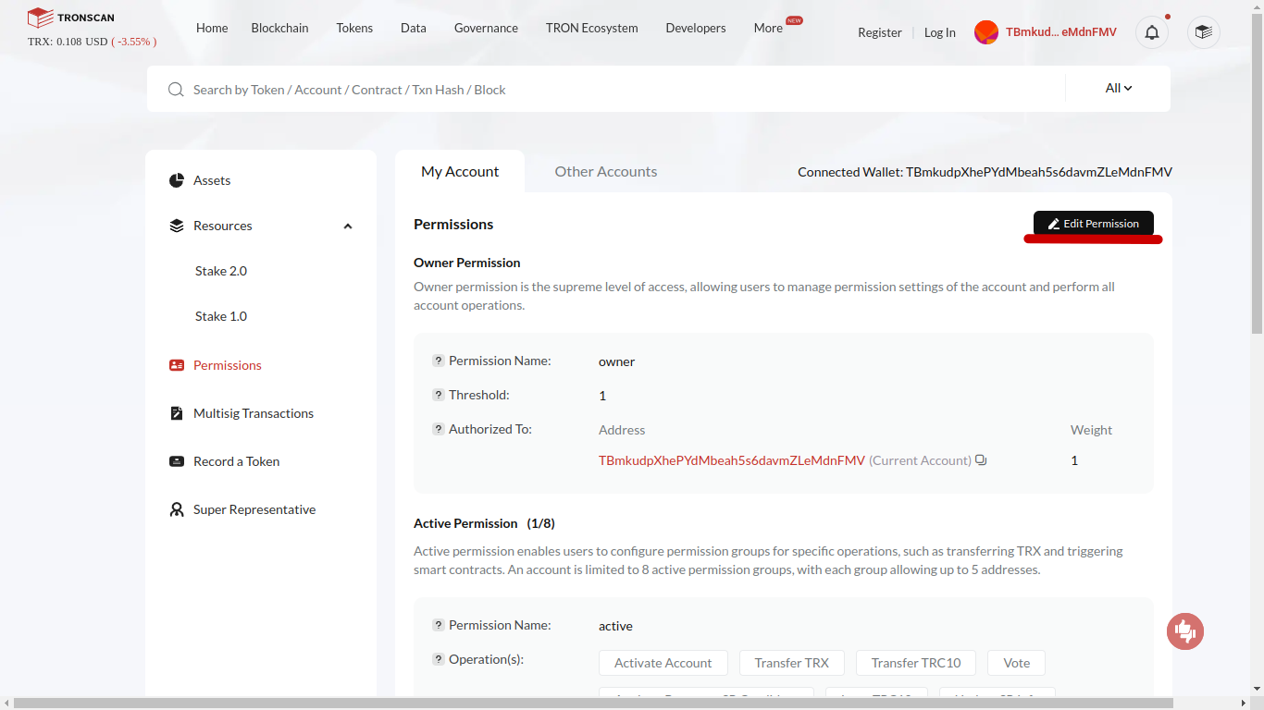Collapse the Resources section chevron

tap(348, 226)
